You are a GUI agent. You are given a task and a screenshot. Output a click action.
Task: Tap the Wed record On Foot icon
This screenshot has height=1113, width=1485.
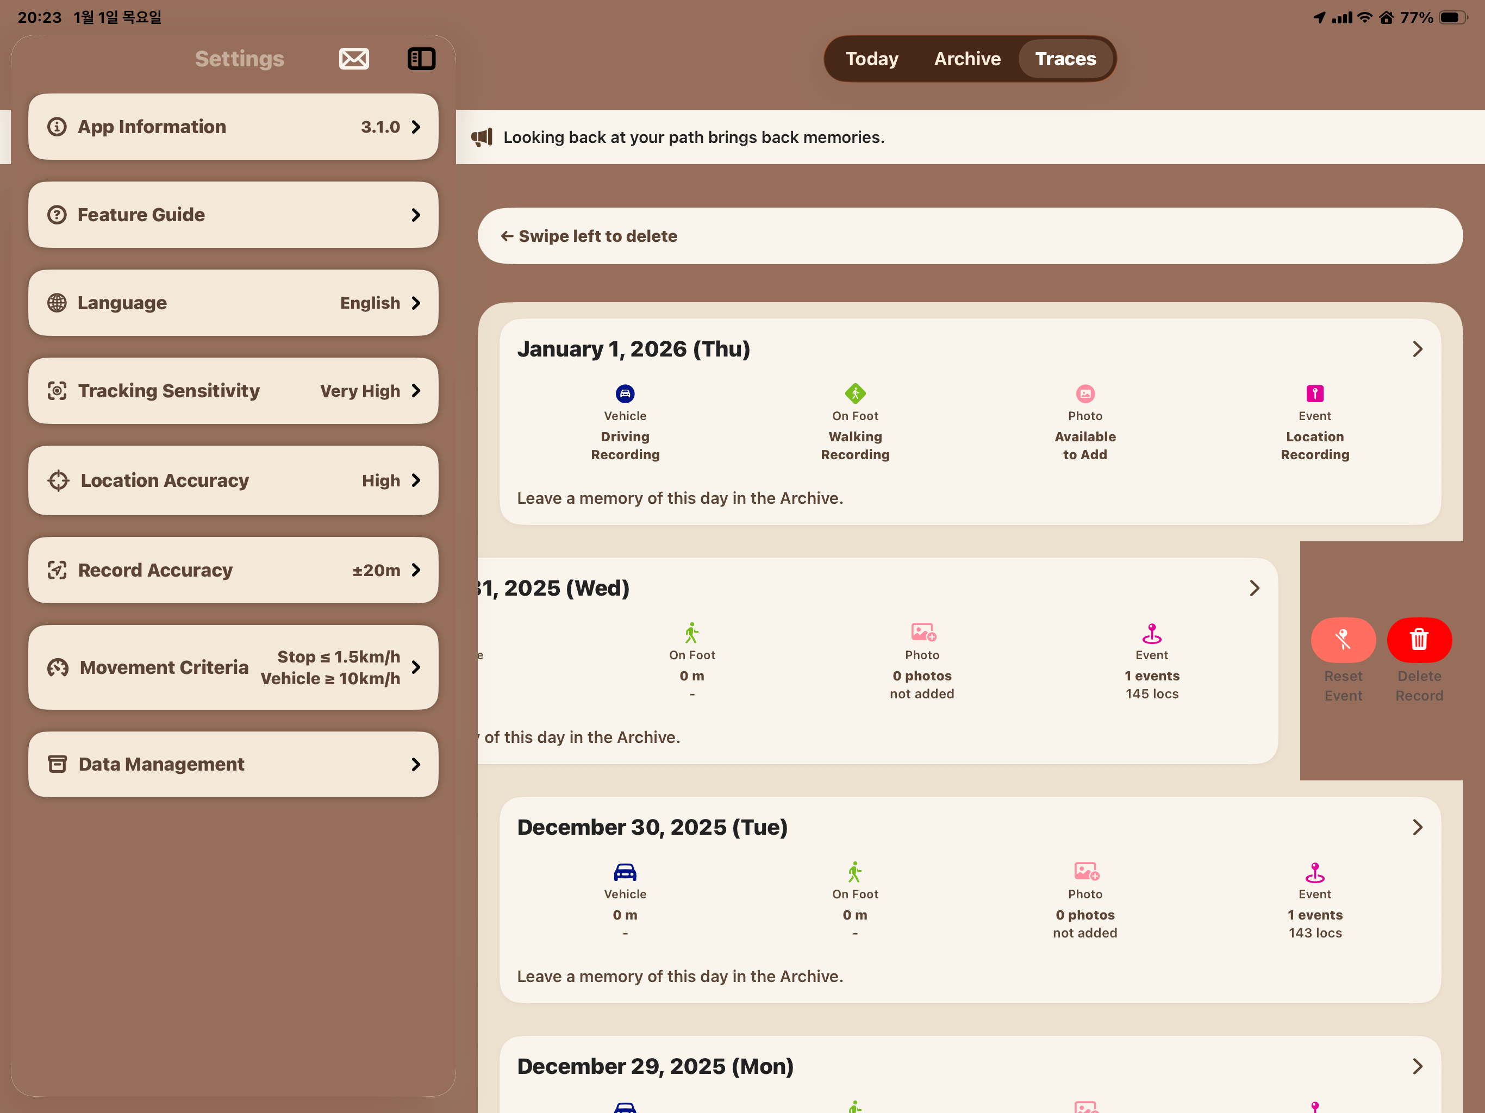click(x=691, y=633)
